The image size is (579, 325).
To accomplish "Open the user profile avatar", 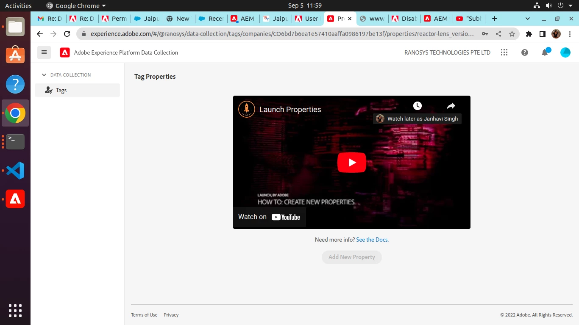I will click(x=565, y=52).
